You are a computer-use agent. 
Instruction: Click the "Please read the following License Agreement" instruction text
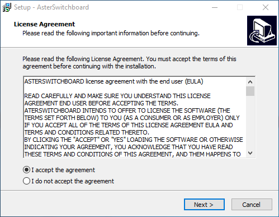coord(129,63)
